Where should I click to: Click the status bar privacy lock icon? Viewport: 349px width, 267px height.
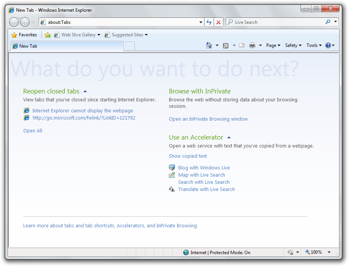tap(290, 252)
